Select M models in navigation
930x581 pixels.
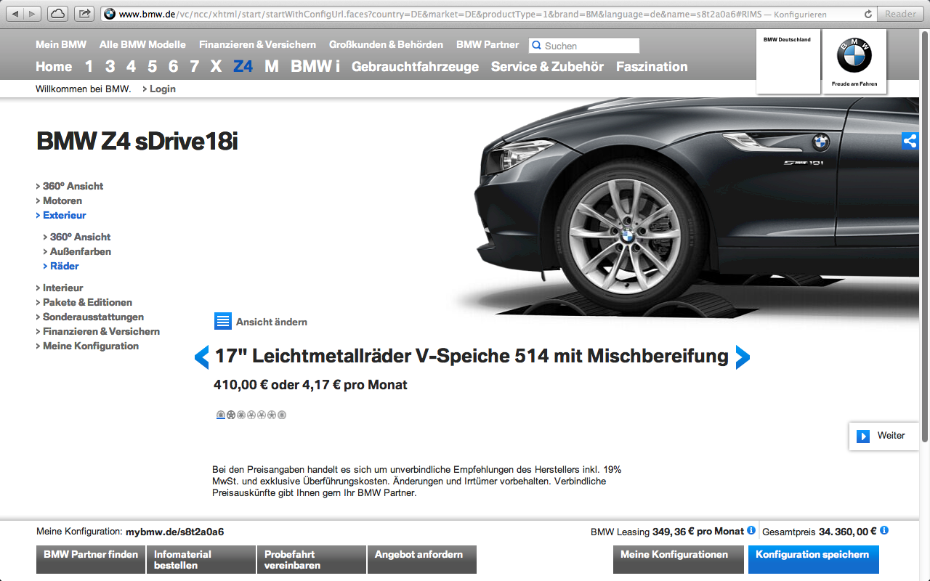click(272, 67)
